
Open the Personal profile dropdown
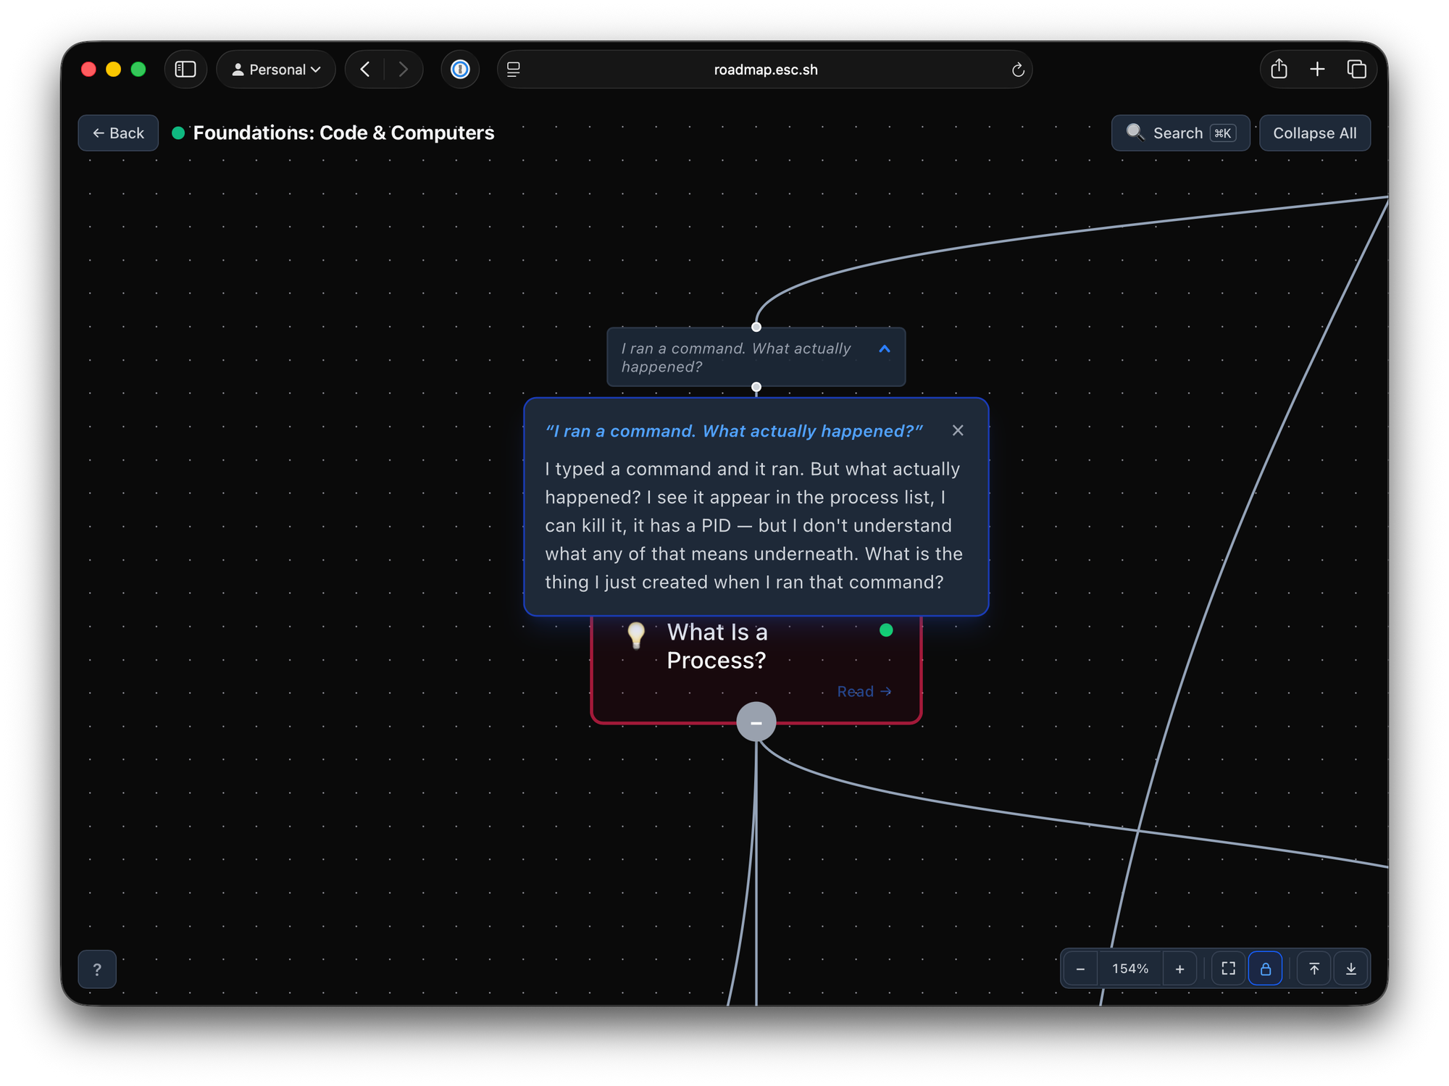pyautogui.click(x=276, y=70)
